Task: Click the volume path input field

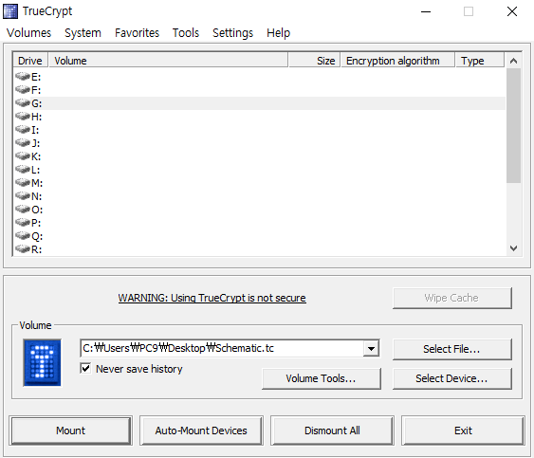Action: pyautogui.click(x=222, y=348)
